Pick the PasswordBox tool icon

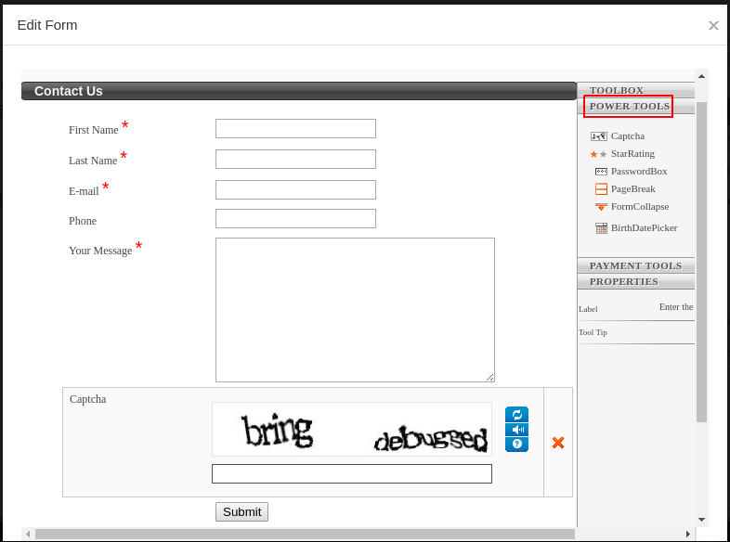[x=601, y=172]
